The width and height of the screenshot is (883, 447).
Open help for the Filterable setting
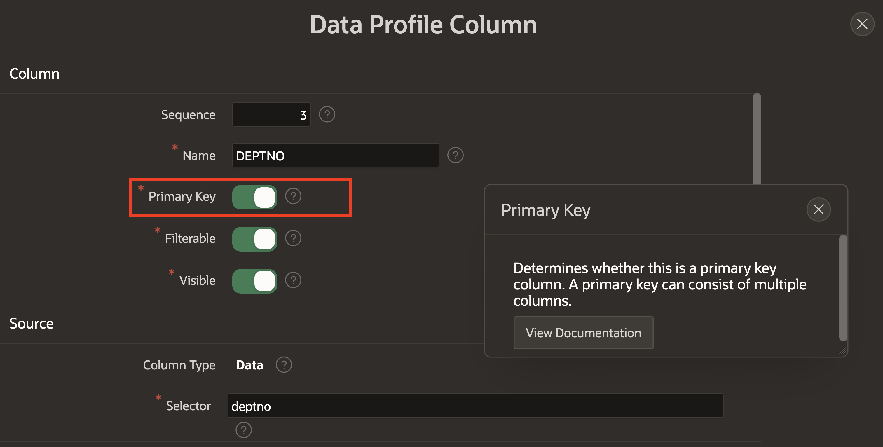click(x=293, y=238)
